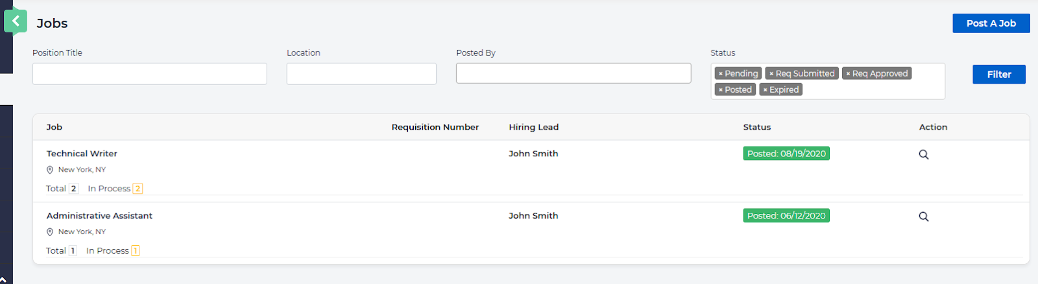This screenshot has width=1038, height=284.
Task: Open magnifier icon for Administrative Assistant job
Action: (x=923, y=217)
